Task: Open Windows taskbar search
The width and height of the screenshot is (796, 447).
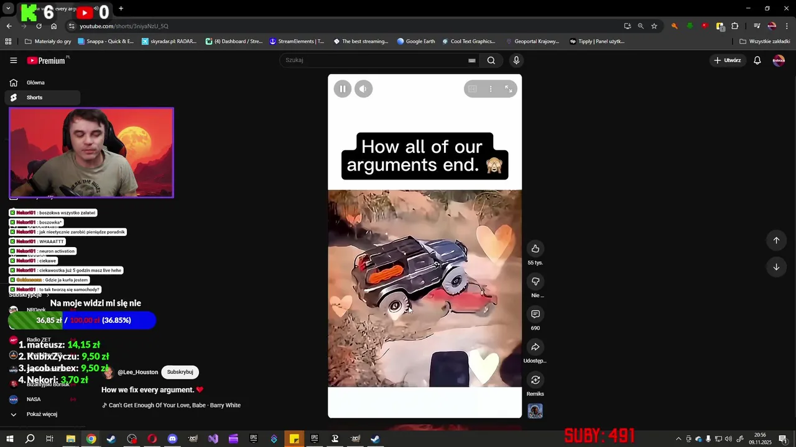Action: [30, 439]
